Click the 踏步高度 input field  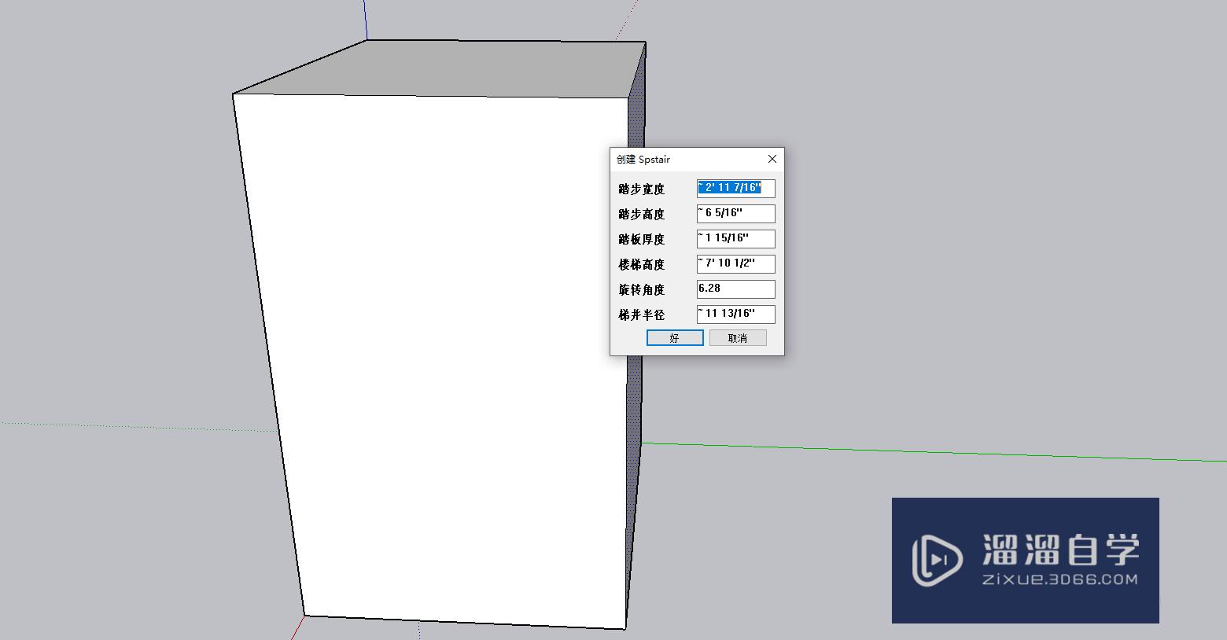pyautogui.click(x=735, y=214)
